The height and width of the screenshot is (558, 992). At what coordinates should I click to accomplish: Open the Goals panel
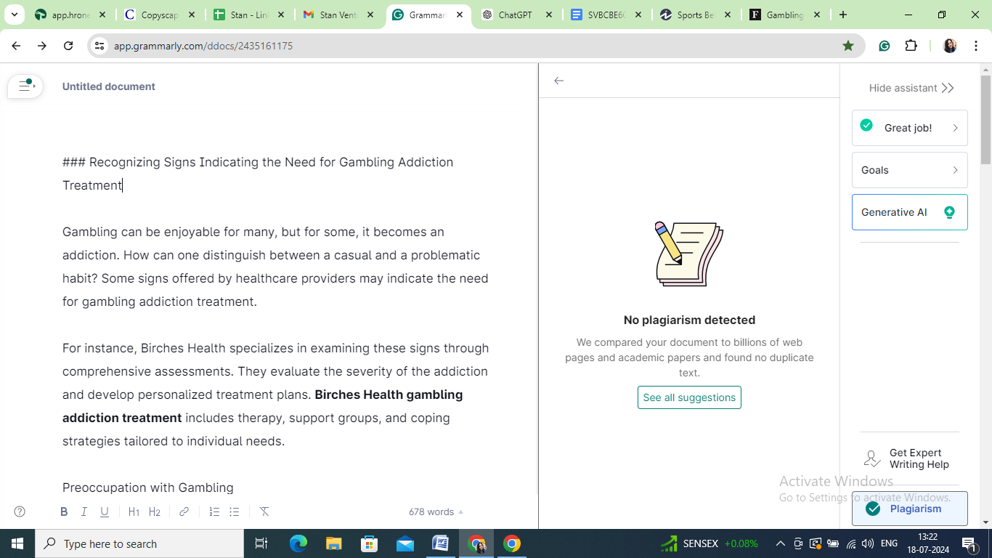910,170
